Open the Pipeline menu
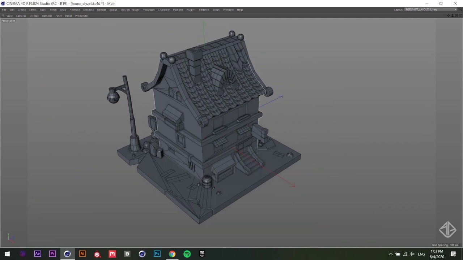Image resolution: width=463 pixels, height=260 pixels. coord(178,10)
